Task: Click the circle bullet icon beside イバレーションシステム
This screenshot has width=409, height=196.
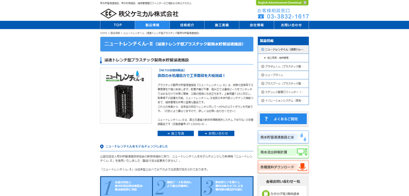Action: coord(263,100)
